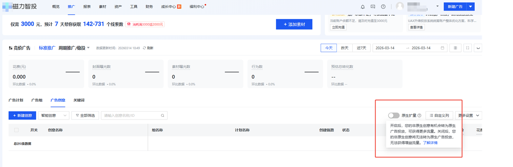This screenshot has width=513, height=167.
Task: Click the 原生扩量 help tooltip icon
Action: coord(419,116)
